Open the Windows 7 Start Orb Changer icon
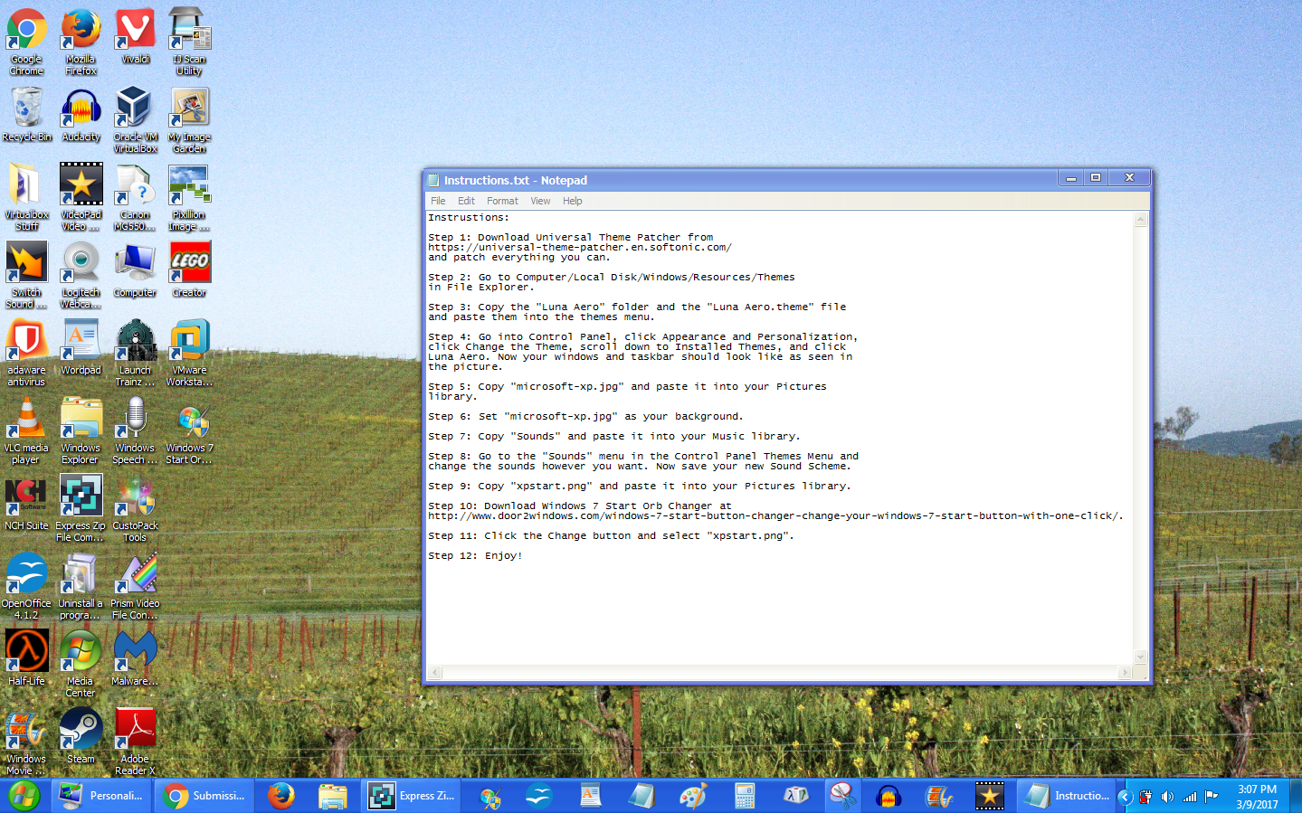The image size is (1302, 813). click(189, 430)
